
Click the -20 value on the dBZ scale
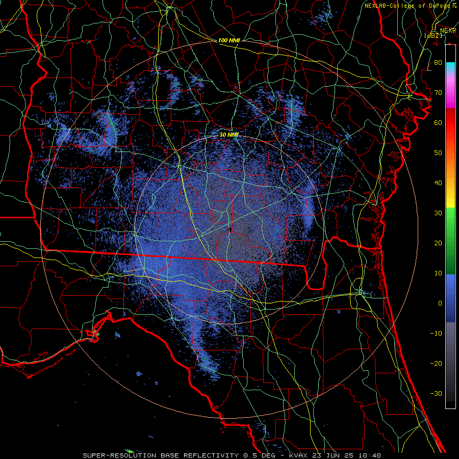[x=436, y=364]
